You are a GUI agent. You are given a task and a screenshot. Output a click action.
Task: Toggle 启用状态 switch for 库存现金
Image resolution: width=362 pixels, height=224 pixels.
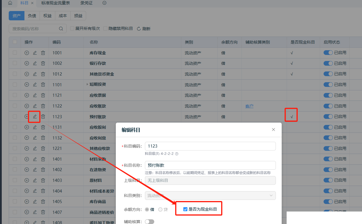coord(328,53)
